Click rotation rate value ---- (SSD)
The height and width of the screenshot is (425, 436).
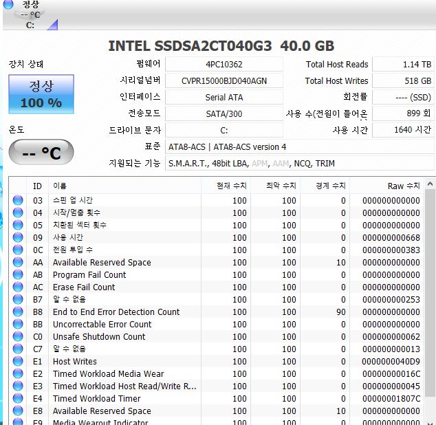(x=403, y=97)
